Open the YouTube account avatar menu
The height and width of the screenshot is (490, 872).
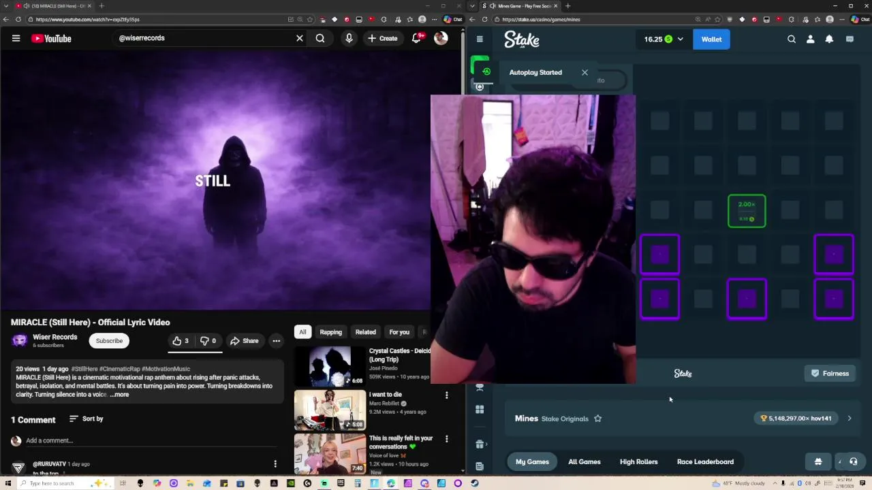[441, 38]
